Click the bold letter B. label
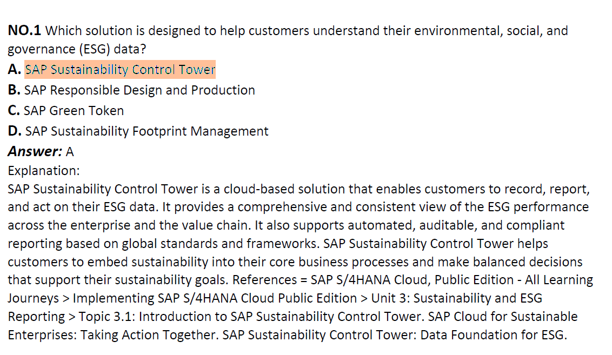The width and height of the screenshot is (612, 355). 14,90
